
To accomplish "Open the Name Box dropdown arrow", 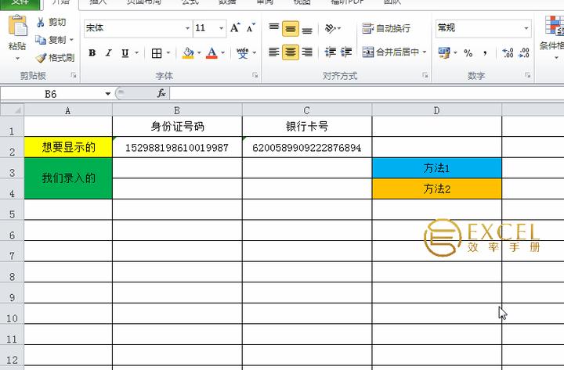I will [107, 94].
